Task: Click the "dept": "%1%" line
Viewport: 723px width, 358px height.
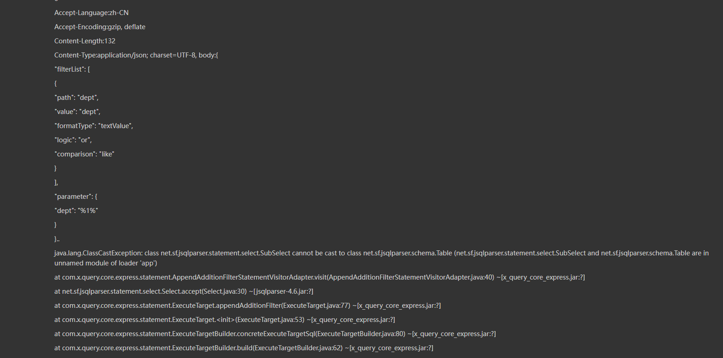Action: pos(76,211)
